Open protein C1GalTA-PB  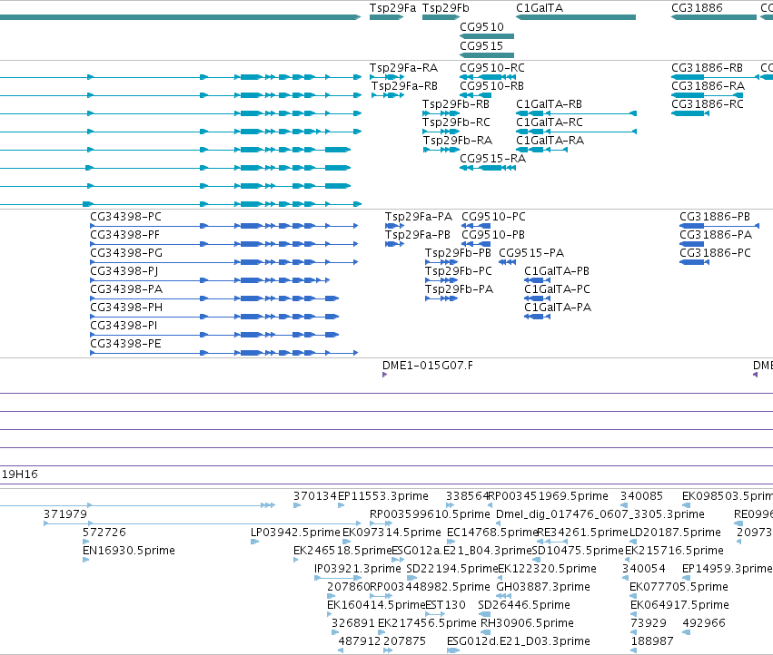tap(557, 271)
